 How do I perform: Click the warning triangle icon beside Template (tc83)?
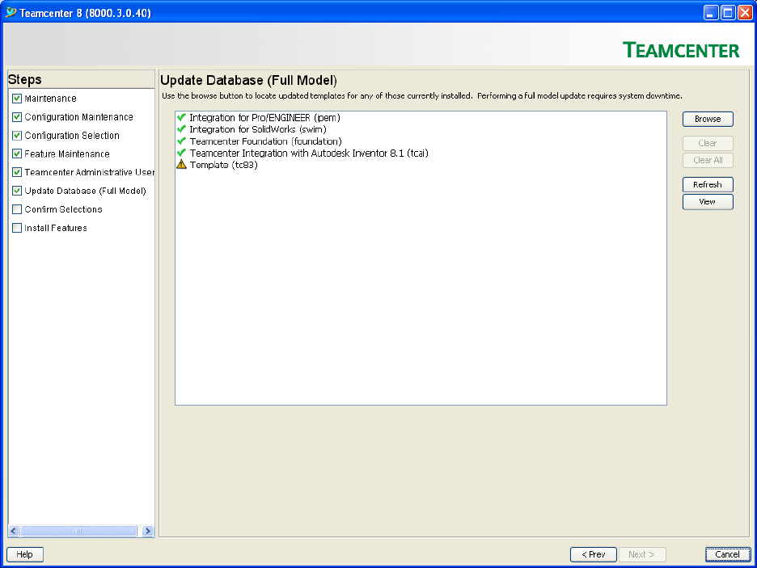pos(181,165)
